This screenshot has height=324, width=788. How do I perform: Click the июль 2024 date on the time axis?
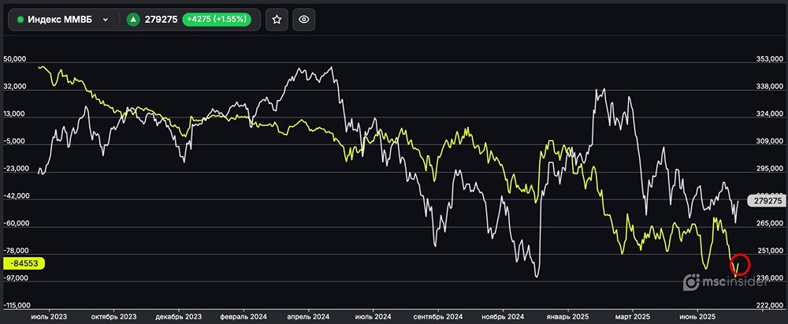pos(374,318)
